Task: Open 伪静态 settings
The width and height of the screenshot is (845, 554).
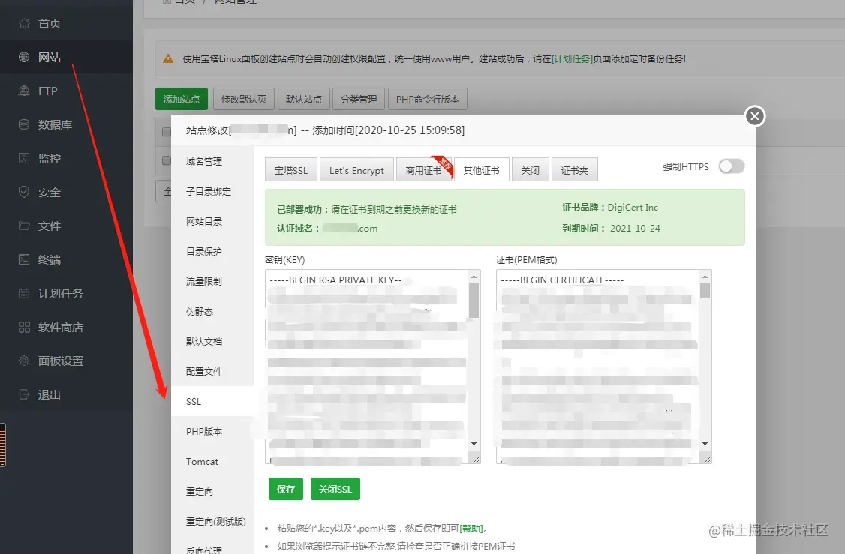Action: click(200, 311)
